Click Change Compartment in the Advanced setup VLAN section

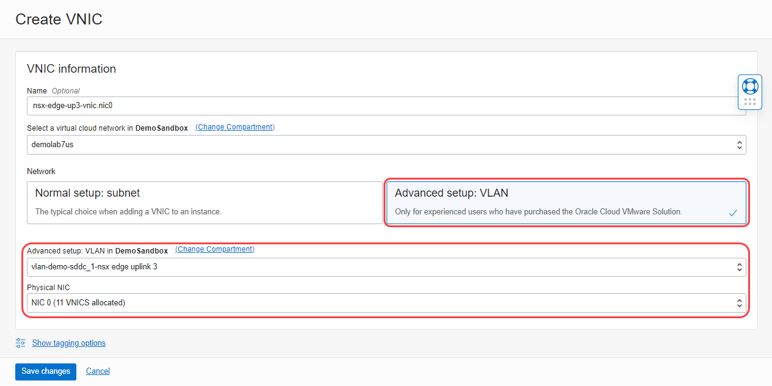[x=214, y=249]
